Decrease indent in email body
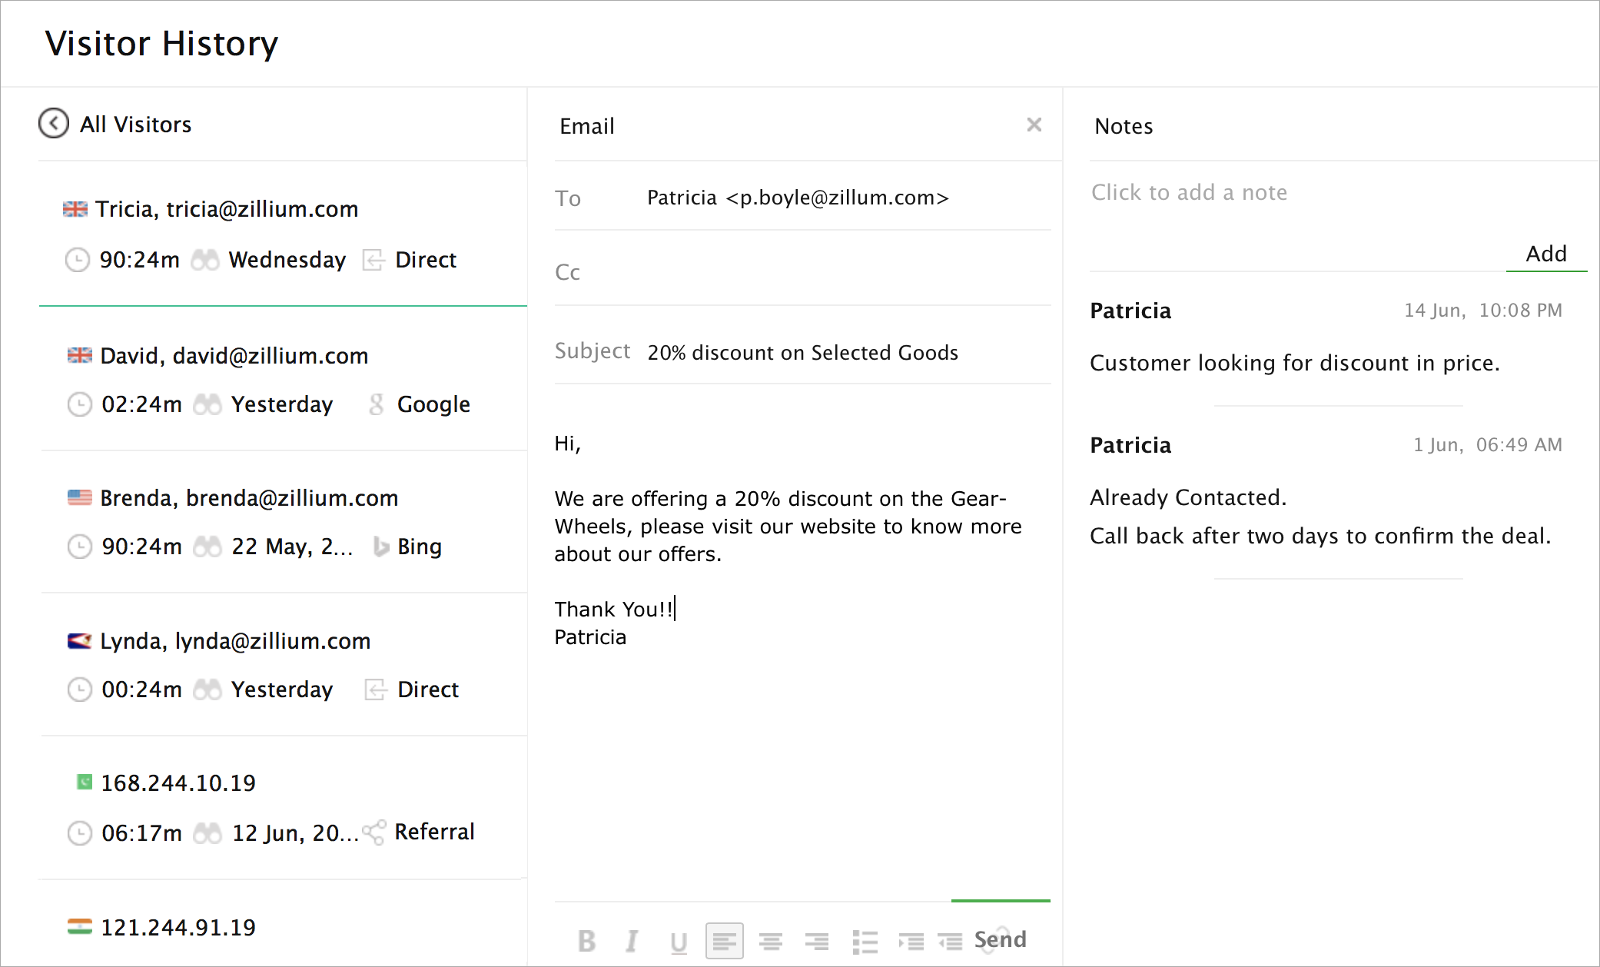The height and width of the screenshot is (967, 1600). click(950, 941)
